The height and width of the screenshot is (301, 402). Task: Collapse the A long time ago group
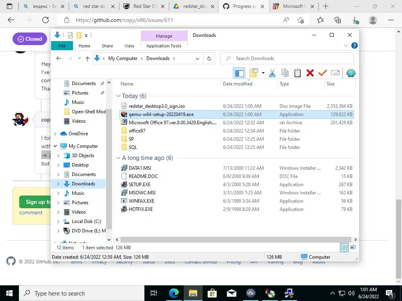point(118,158)
